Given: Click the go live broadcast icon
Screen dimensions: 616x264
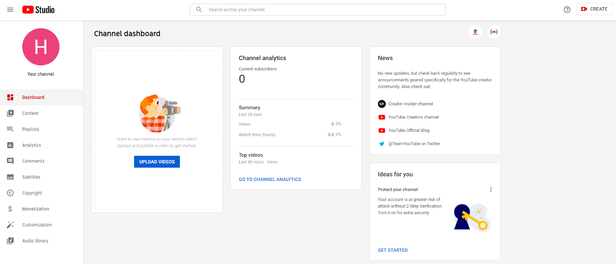Looking at the screenshot, I should [x=494, y=32].
